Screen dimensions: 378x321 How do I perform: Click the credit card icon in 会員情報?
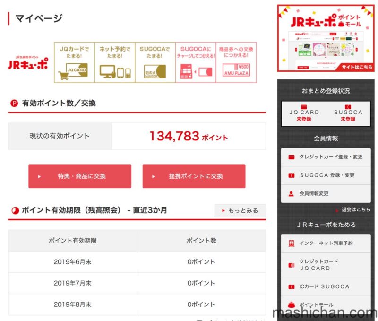point(292,157)
